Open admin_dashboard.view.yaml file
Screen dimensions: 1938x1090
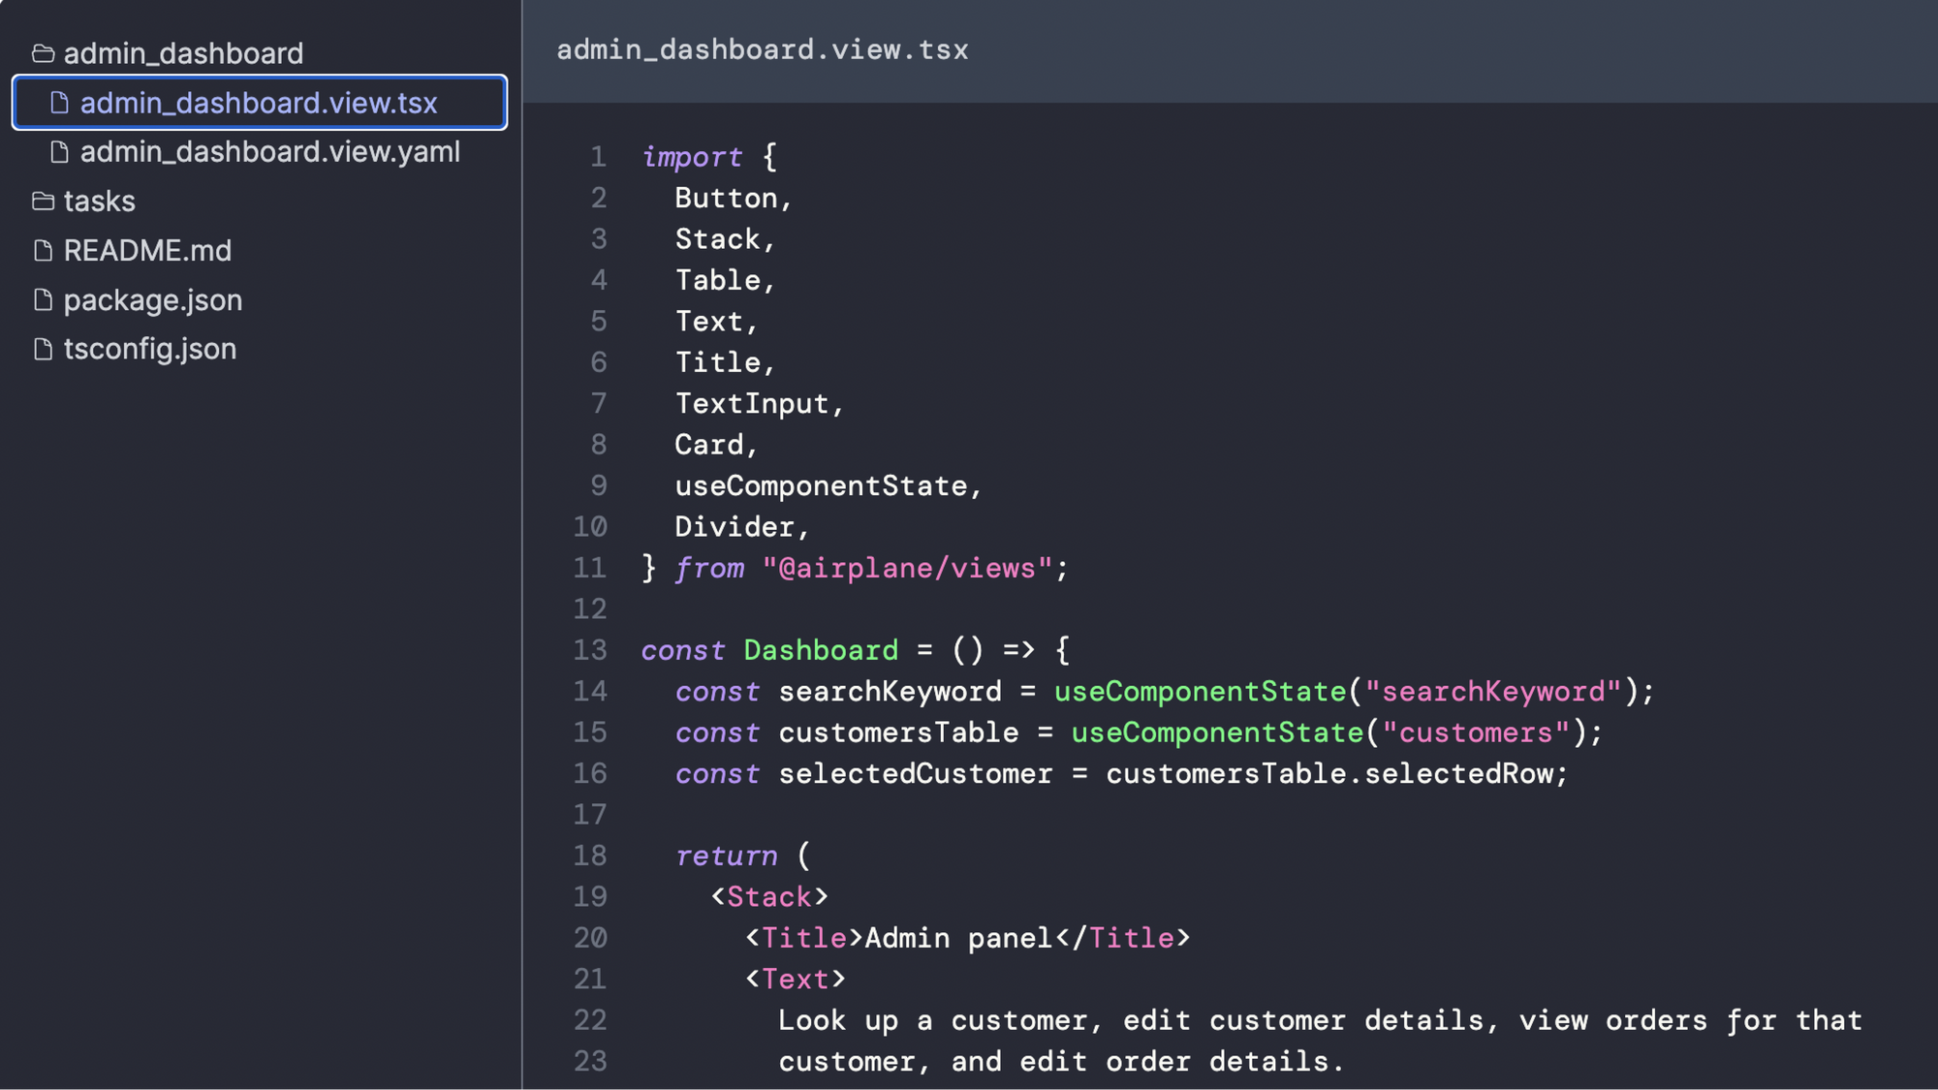pyautogui.click(x=269, y=152)
